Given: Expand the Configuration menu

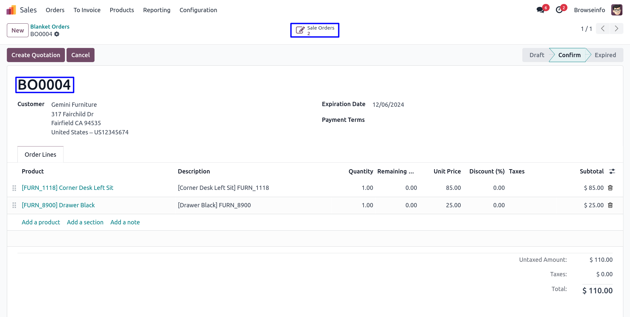Looking at the screenshot, I should [198, 10].
